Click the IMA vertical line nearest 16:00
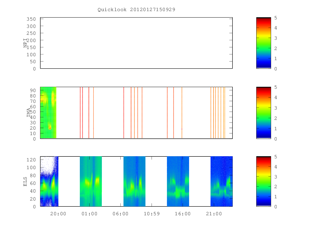Screen dimensions: 310x232 182,113
